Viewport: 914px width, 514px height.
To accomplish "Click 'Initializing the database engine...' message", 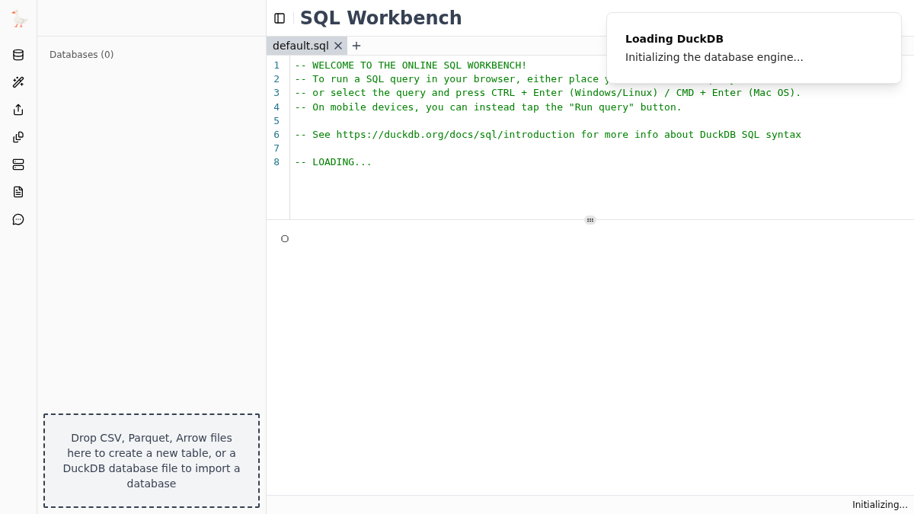I will (x=714, y=57).
